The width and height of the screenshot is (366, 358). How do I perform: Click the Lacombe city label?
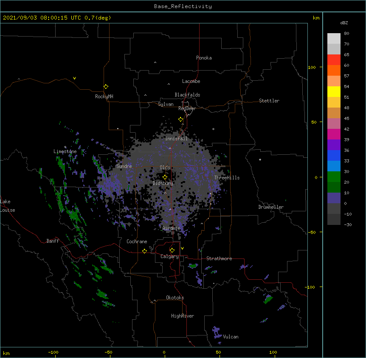click(191, 81)
